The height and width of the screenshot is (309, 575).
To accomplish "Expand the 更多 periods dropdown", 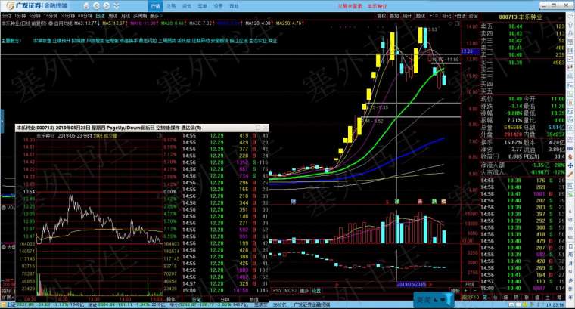I will click(156, 16).
